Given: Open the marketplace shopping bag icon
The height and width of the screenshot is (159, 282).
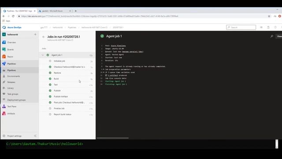Looking at the screenshot, I should pos(268,27).
